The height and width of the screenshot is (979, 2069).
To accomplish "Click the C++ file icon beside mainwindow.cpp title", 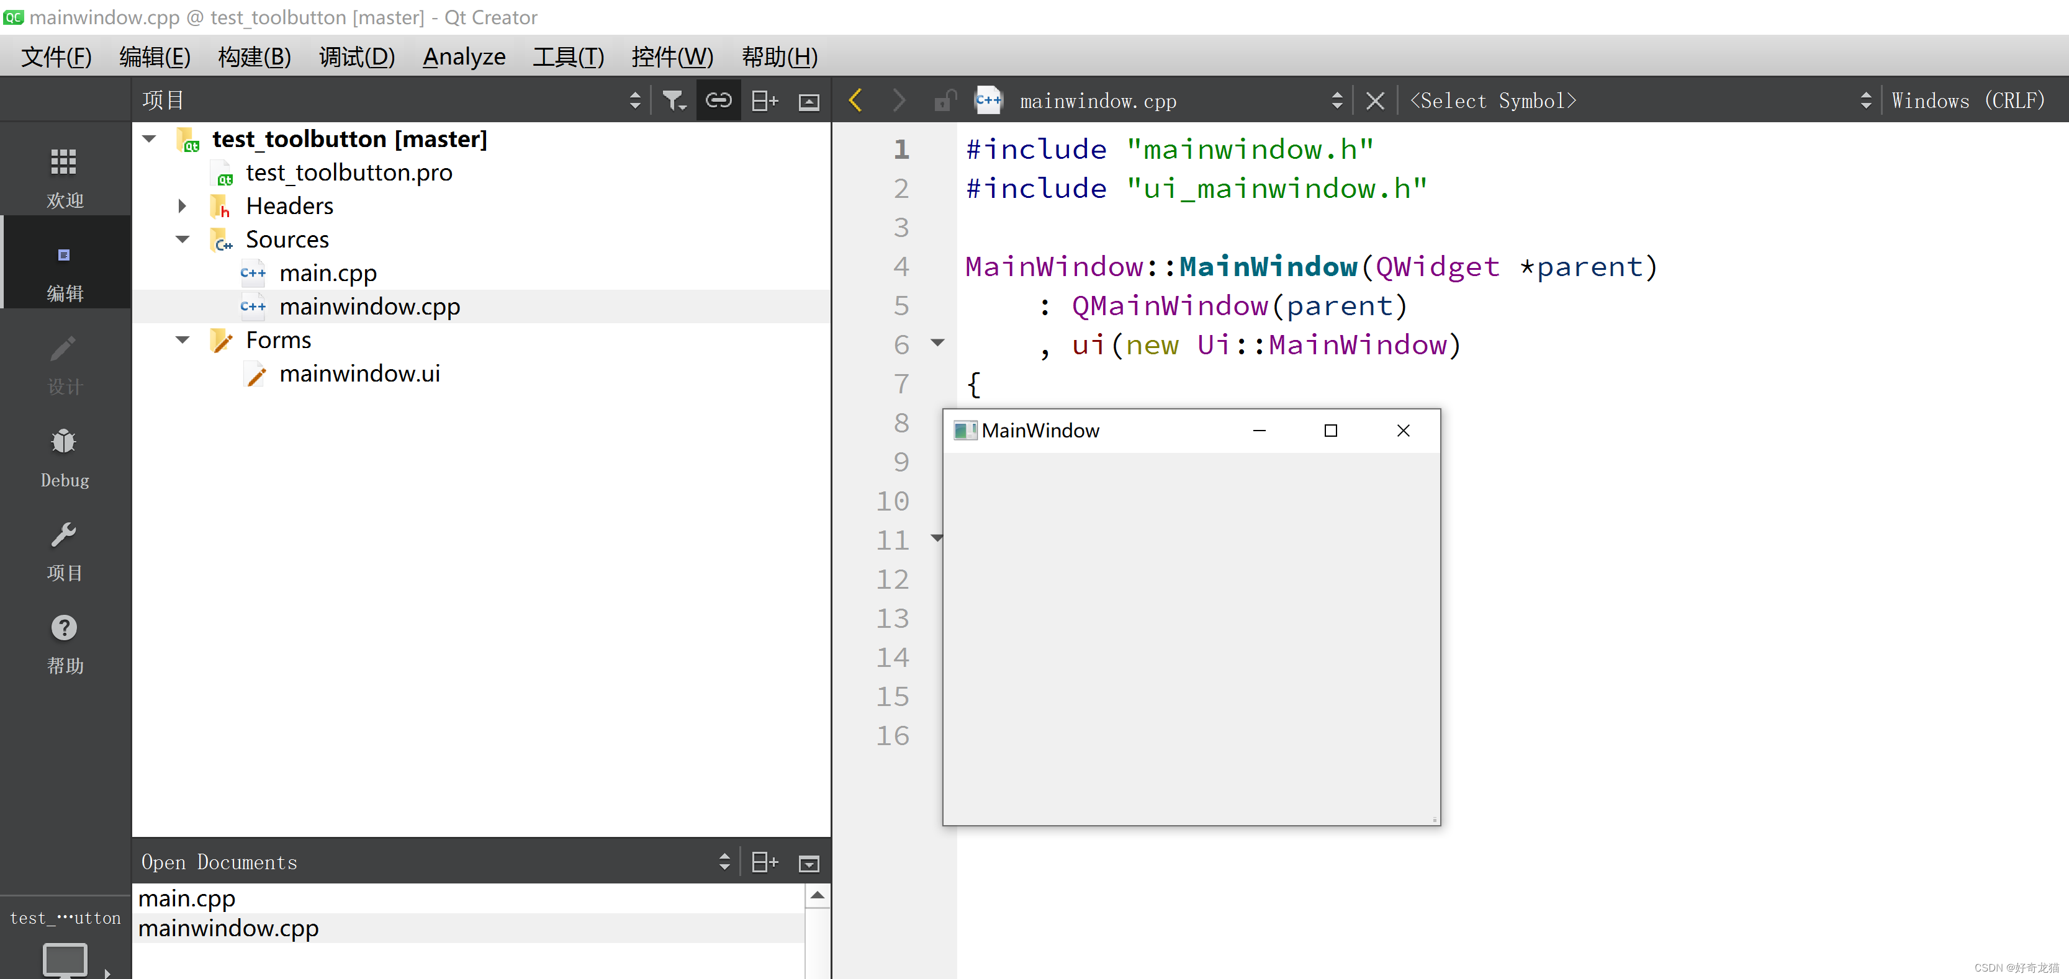I will (988, 101).
